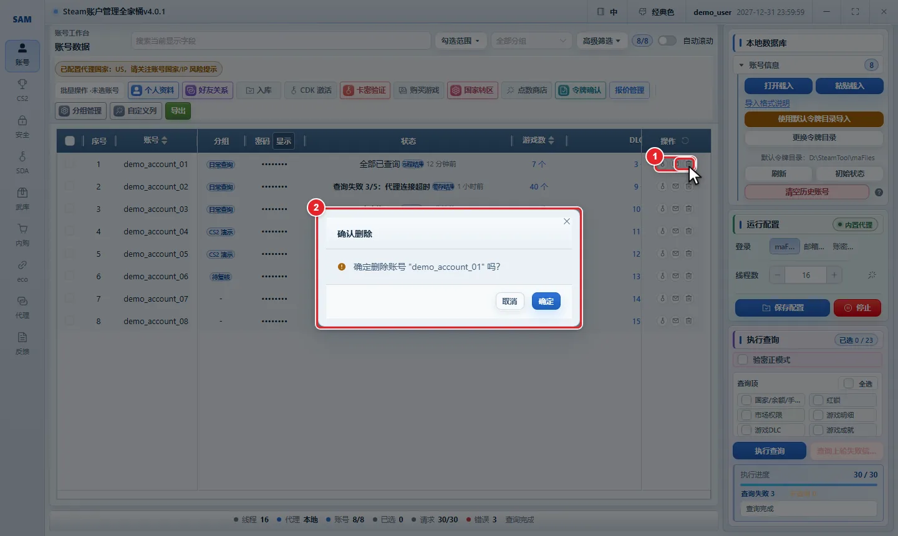Image resolution: width=898 pixels, height=536 pixels.
Task: Open the CS2 trophy sidebar icon
Action: pyautogui.click(x=22, y=90)
